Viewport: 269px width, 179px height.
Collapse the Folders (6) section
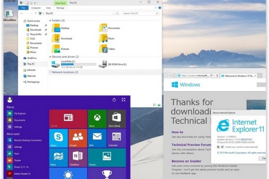tap(50, 20)
